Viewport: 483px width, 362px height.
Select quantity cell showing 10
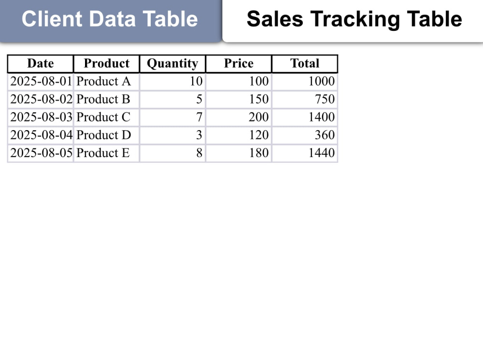click(x=172, y=81)
